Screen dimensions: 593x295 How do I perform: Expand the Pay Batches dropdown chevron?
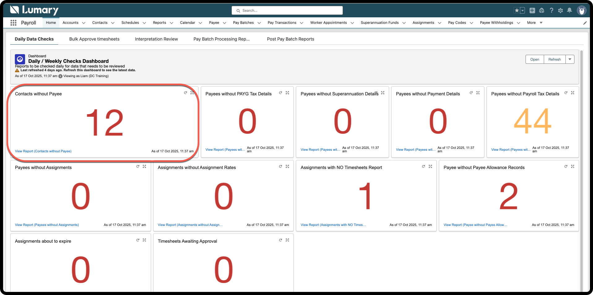click(259, 23)
